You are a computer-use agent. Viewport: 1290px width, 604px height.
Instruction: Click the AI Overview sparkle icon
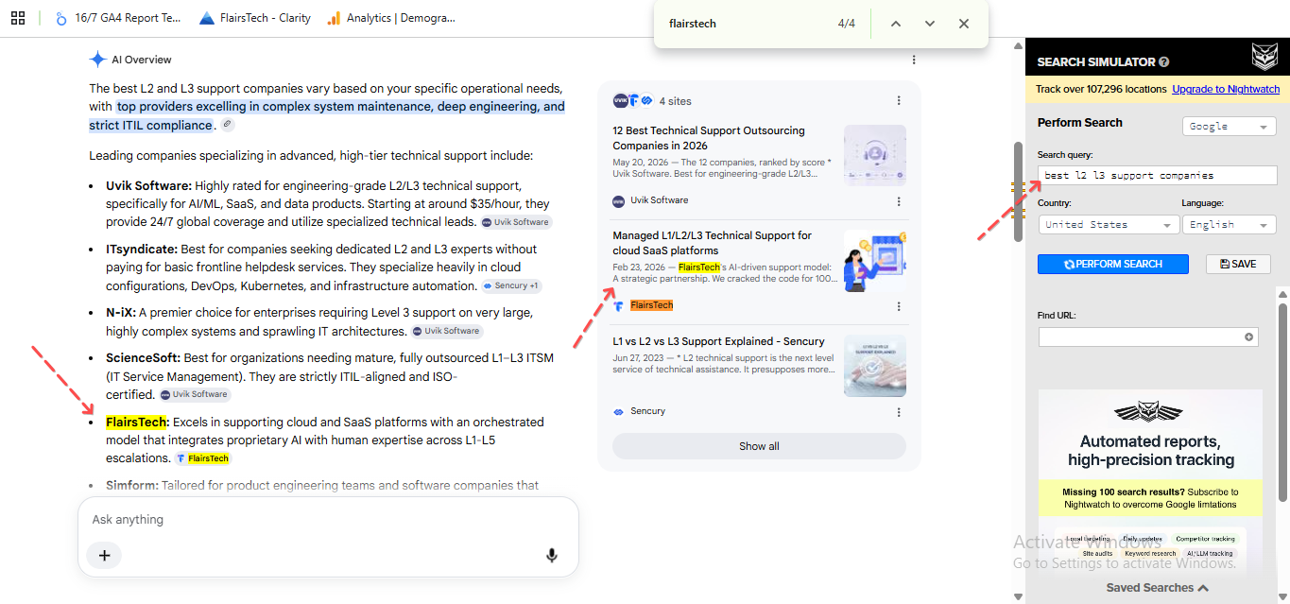click(x=97, y=60)
